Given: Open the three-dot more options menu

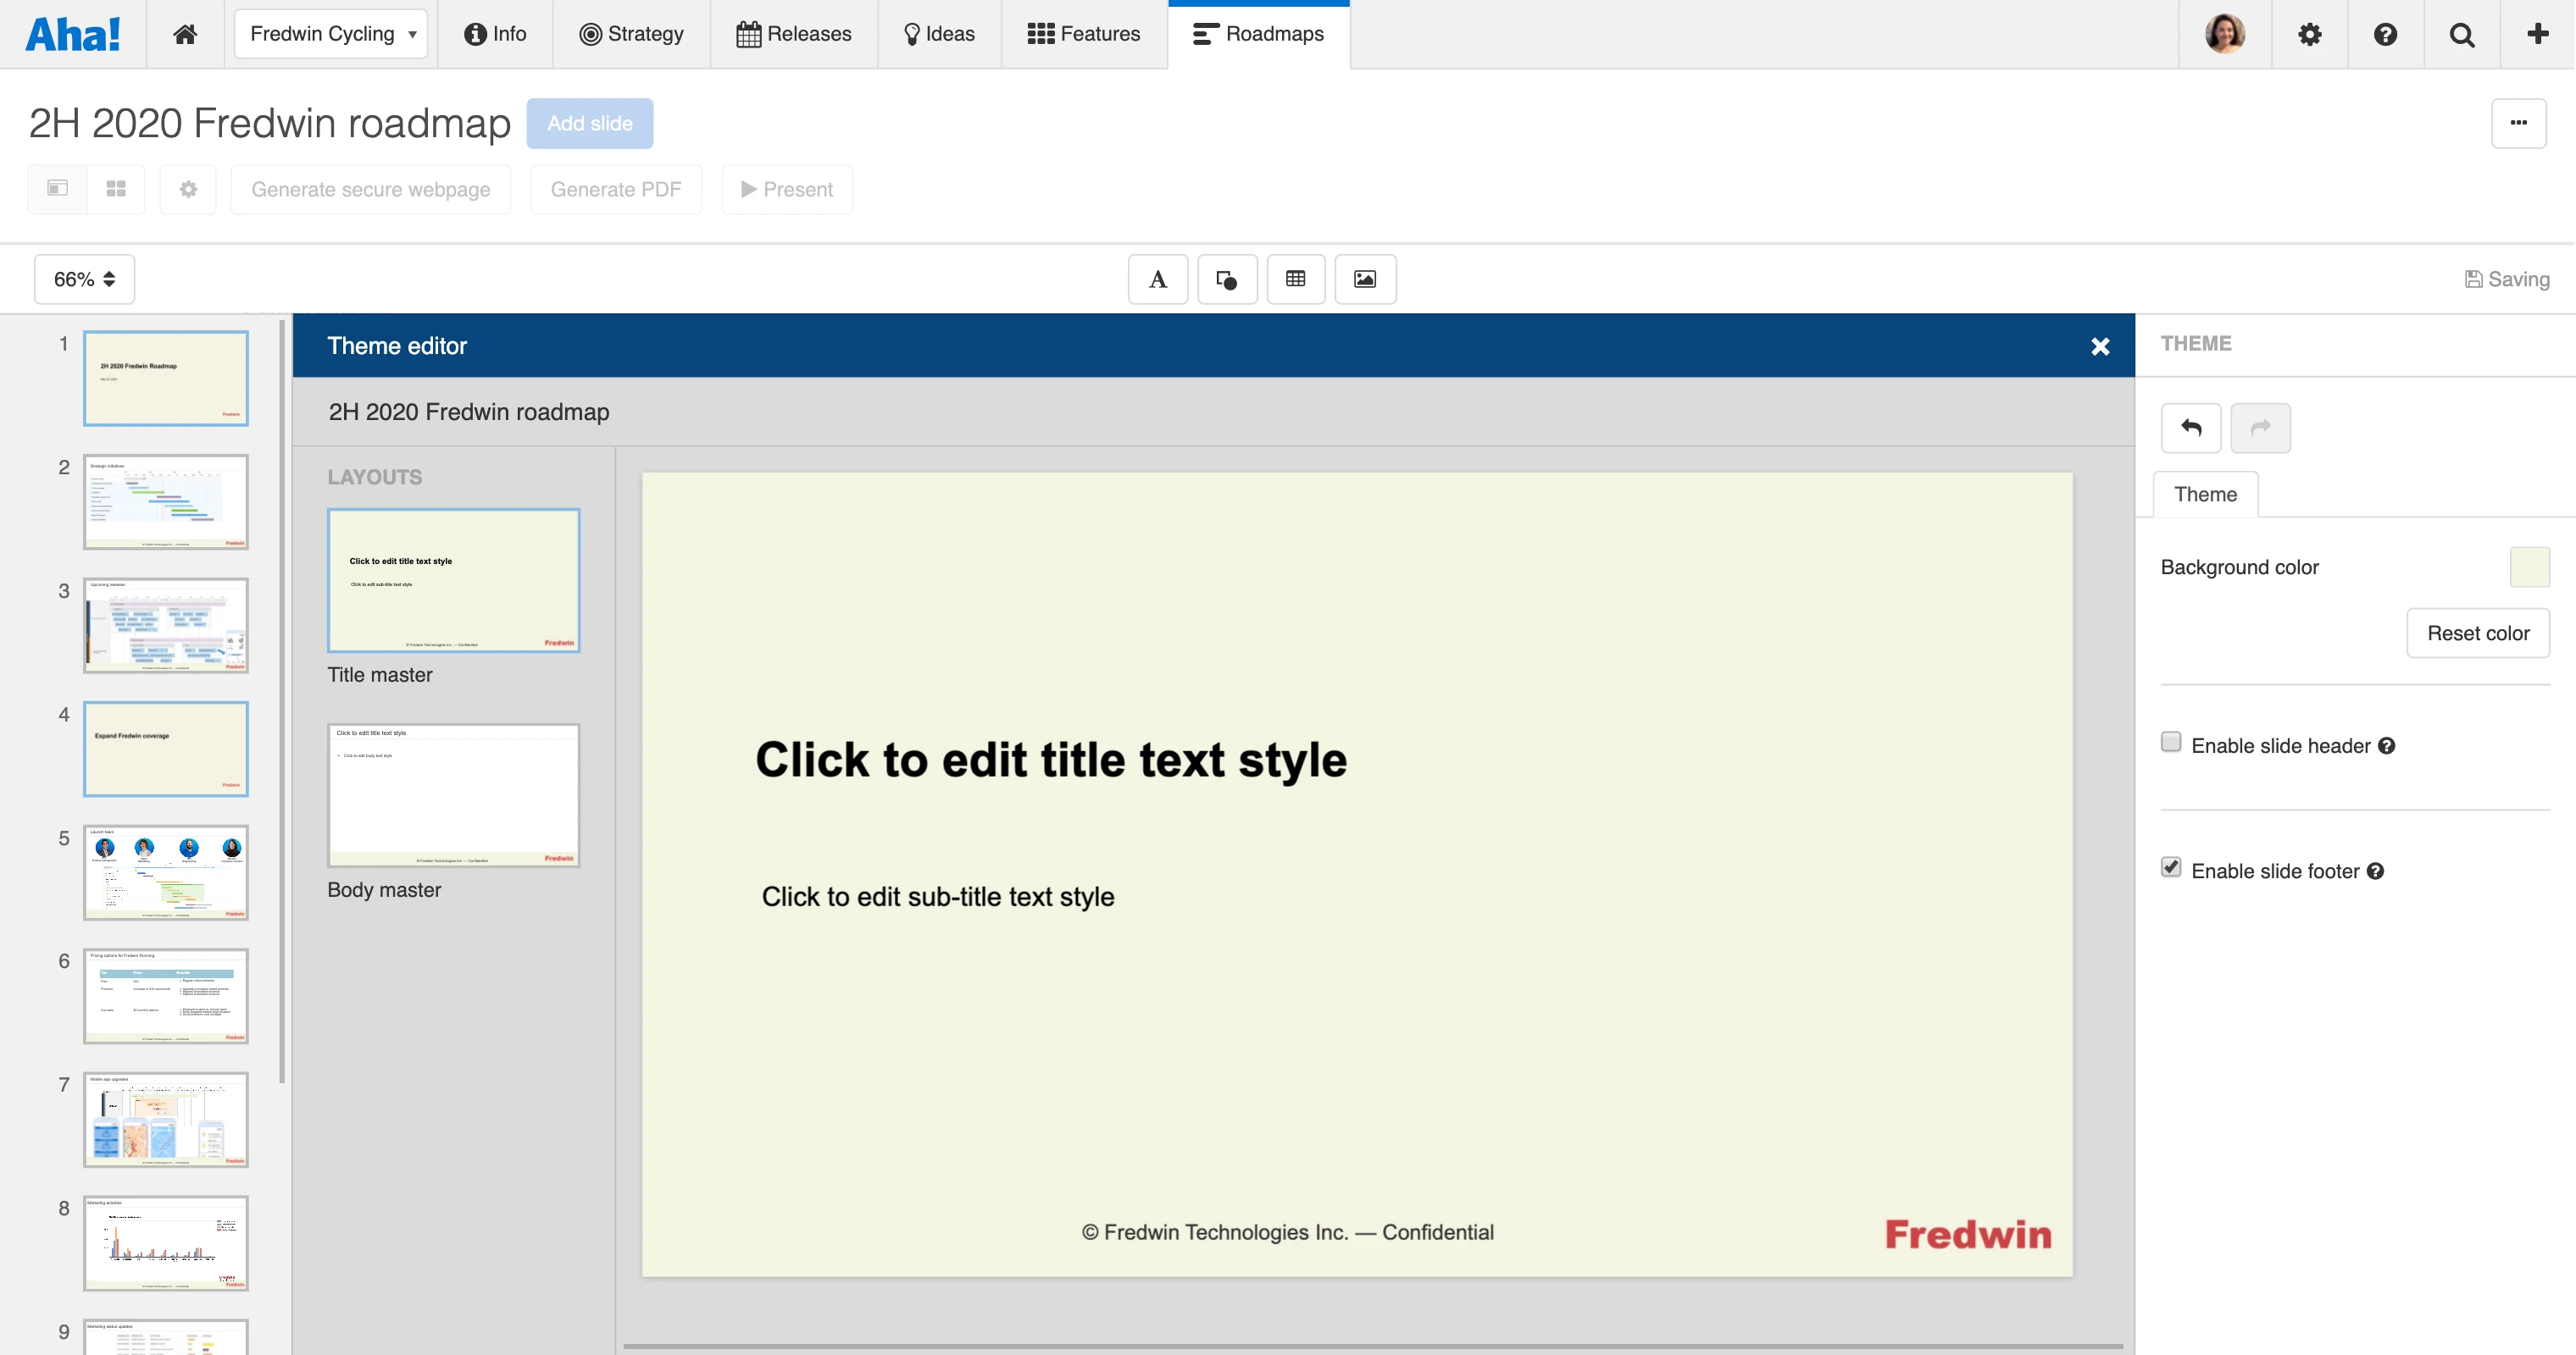Looking at the screenshot, I should point(2518,123).
